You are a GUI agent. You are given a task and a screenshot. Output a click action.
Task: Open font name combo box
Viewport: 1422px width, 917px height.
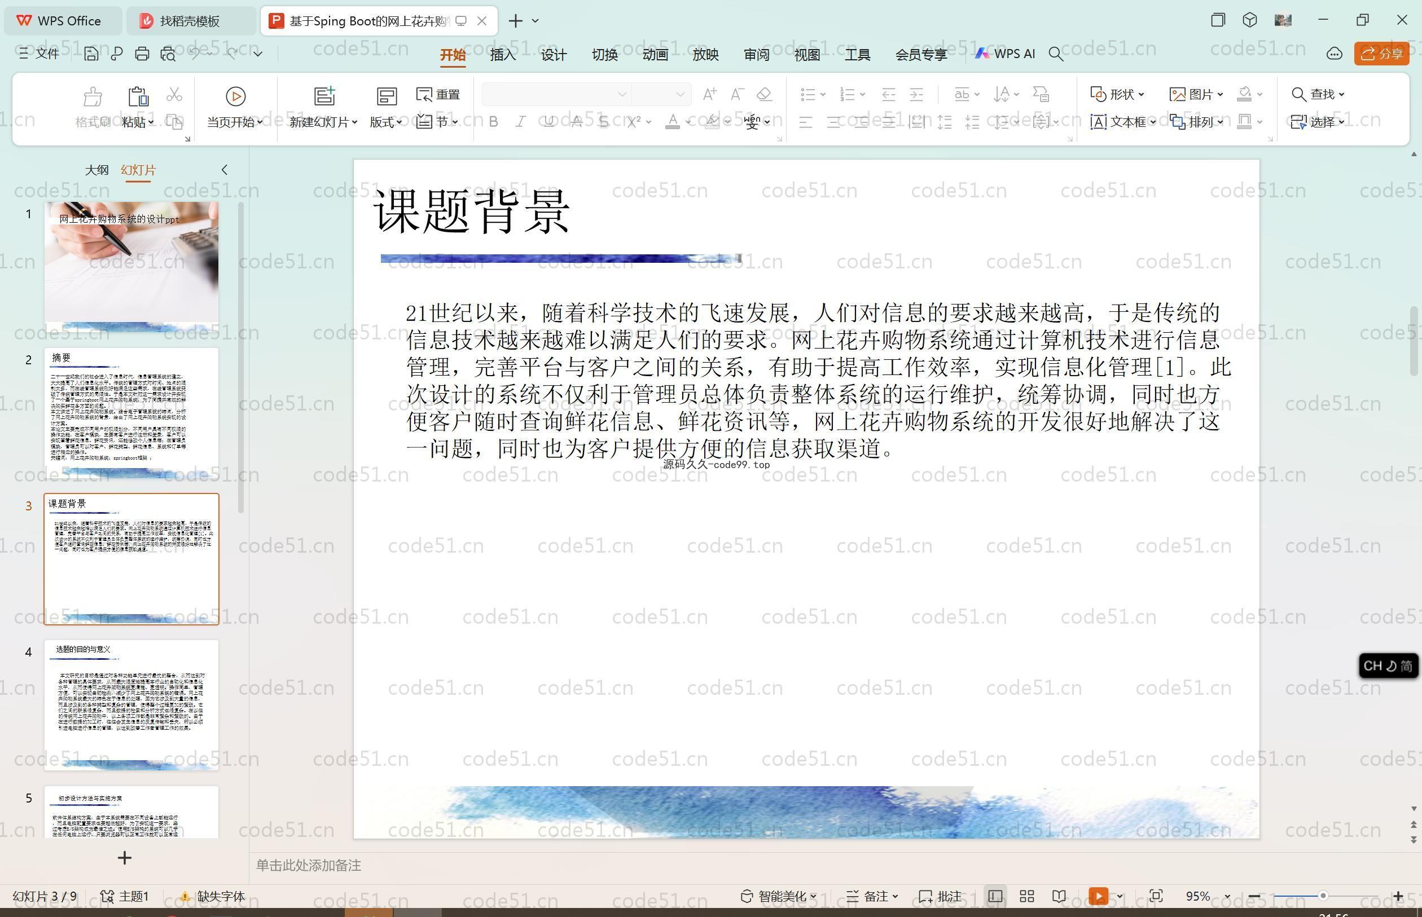point(556,94)
